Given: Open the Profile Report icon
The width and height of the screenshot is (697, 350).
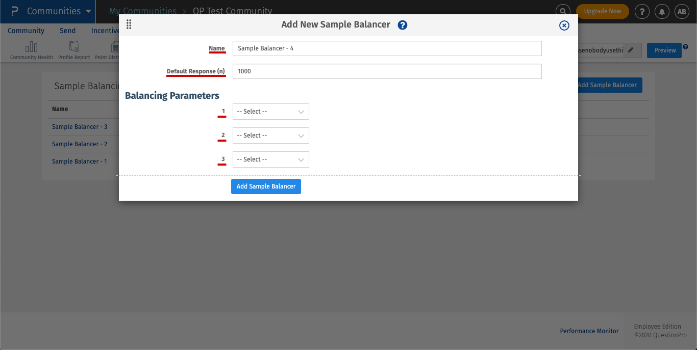Looking at the screenshot, I should coord(74,47).
